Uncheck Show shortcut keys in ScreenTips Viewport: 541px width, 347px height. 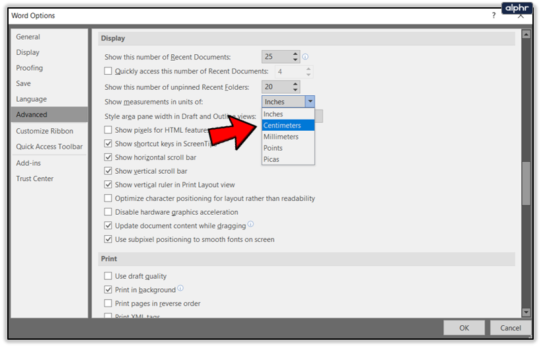pyautogui.click(x=108, y=143)
